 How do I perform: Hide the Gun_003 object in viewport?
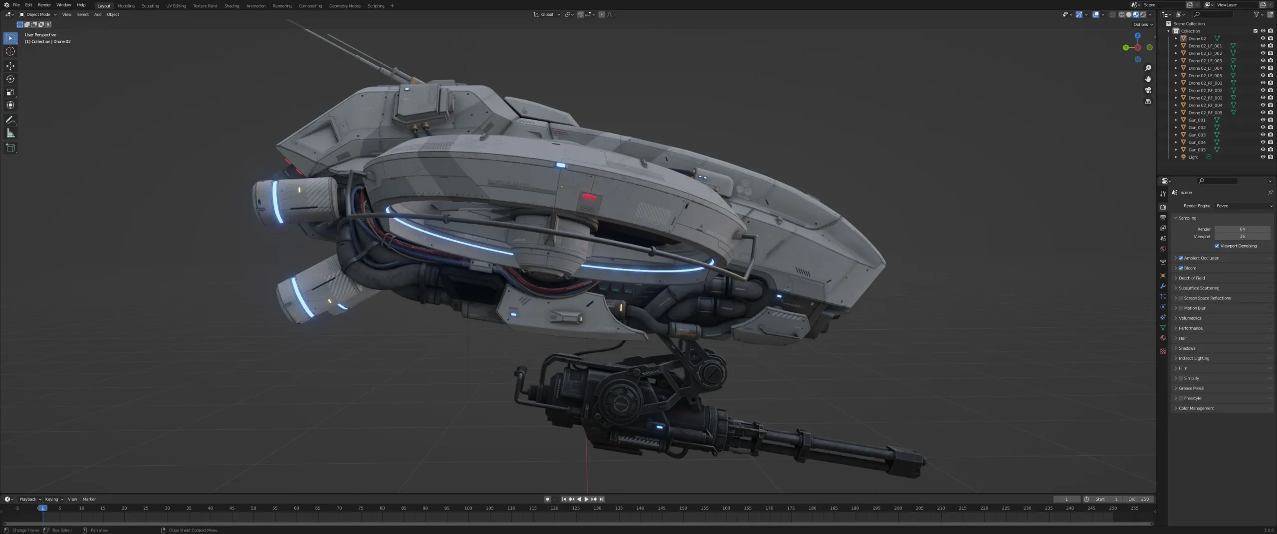[x=1262, y=134]
